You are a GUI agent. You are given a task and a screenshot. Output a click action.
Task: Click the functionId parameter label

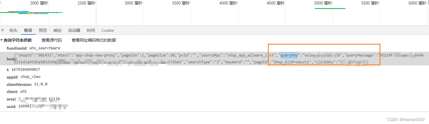(17, 48)
